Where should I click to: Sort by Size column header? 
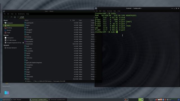[74, 20]
